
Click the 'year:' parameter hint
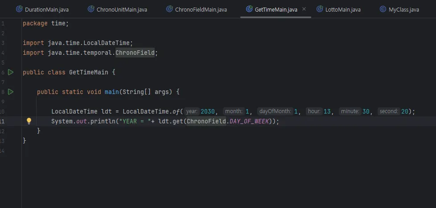click(192, 111)
